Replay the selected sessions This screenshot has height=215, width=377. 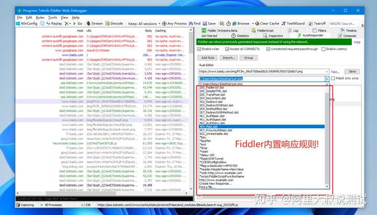54,24
